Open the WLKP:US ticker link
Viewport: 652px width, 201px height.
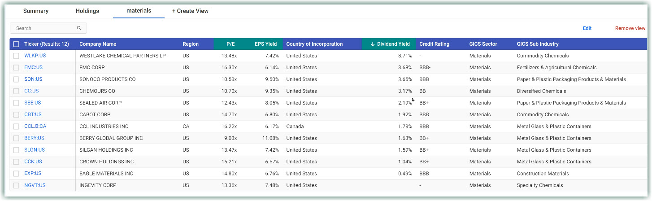tap(35, 56)
